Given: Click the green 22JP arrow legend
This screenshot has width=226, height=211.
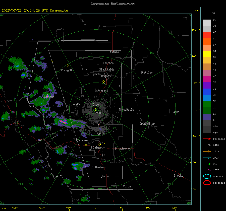Looking at the screenshot, I should (207, 164).
